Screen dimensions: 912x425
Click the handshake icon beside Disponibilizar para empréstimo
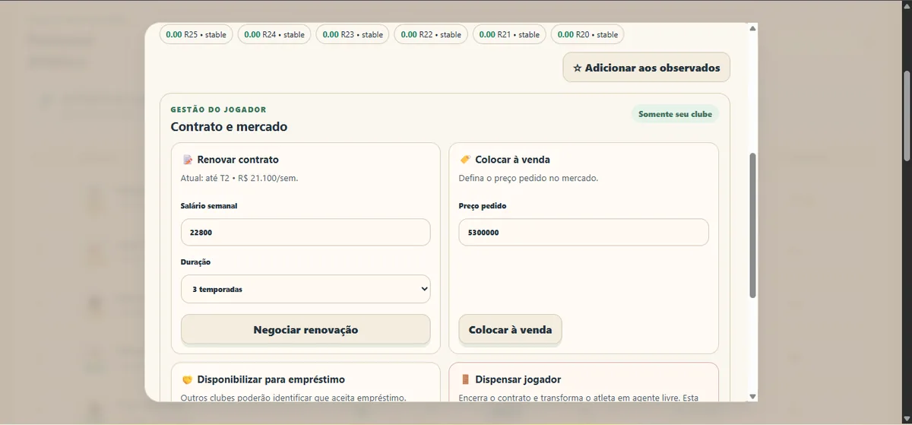[x=188, y=379]
